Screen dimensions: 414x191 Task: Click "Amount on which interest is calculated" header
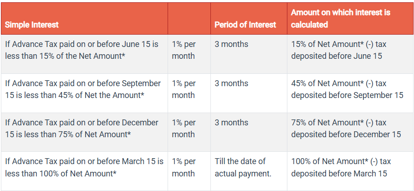[x=340, y=19]
